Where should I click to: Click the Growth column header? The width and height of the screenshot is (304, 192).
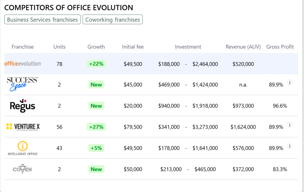[x=96, y=47]
